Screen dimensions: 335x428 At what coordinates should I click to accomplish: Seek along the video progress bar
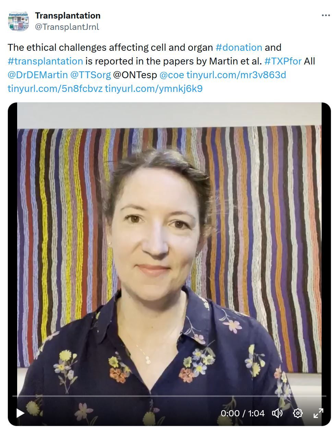tap(169, 396)
